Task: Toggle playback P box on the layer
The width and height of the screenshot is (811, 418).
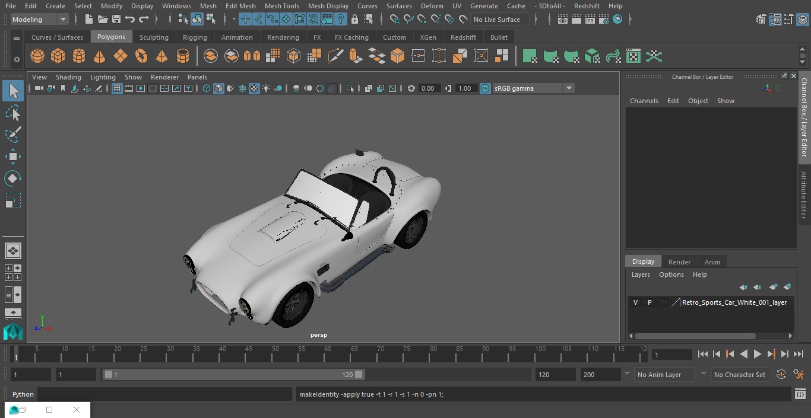Action: pyautogui.click(x=650, y=302)
